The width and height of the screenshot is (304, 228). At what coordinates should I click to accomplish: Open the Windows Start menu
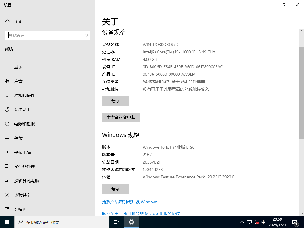(7, 222)
